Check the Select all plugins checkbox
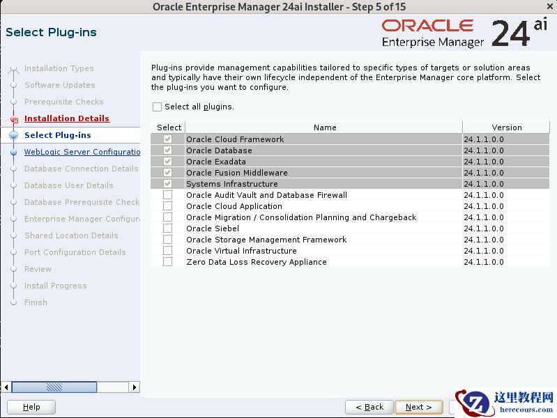The width and height of the screenshot is (557, 418). pos(157,107)
